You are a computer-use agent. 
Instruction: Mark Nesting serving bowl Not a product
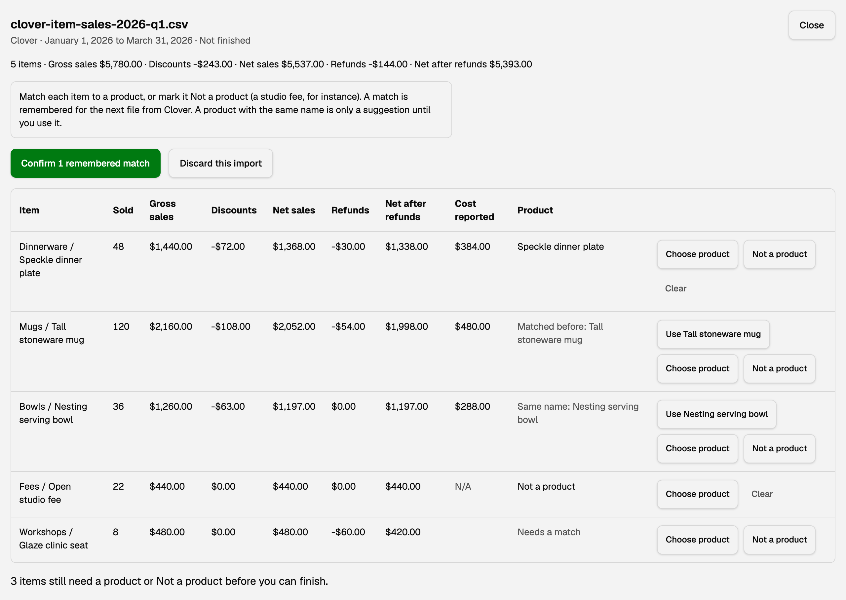(x=779, y=449)
